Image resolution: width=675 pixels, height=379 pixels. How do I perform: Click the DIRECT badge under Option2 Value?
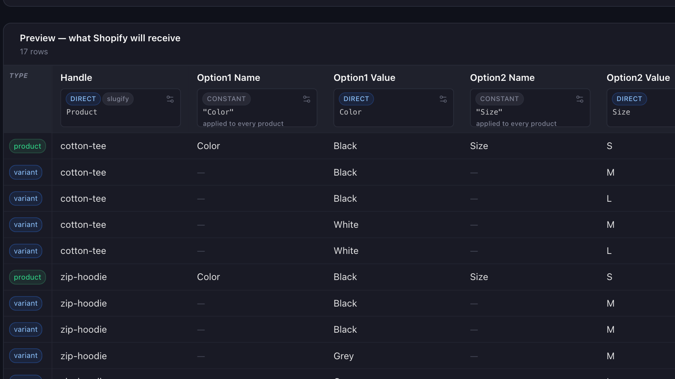click(x=629, y=99)
